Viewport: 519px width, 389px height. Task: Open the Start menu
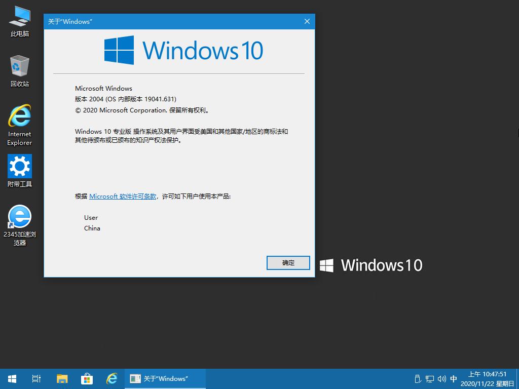12,379
